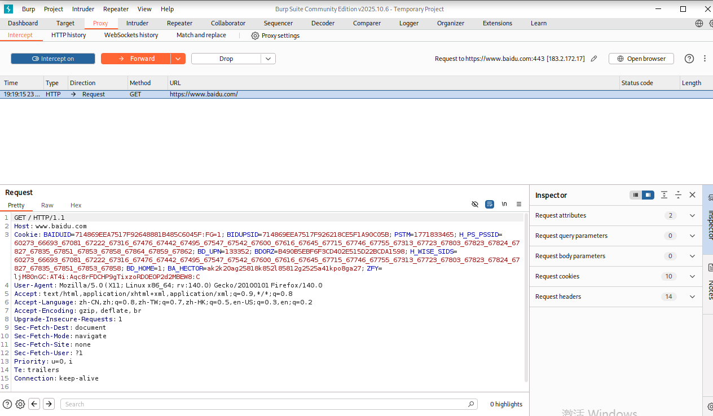The height and width of the screenshot is (416, 713).
Task: Open search help question mark icon
Action: [x=7, y=404]
